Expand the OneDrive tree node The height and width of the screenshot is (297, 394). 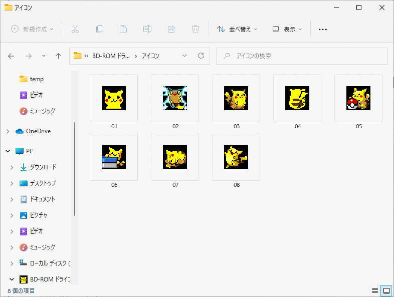tap(8, 131)
